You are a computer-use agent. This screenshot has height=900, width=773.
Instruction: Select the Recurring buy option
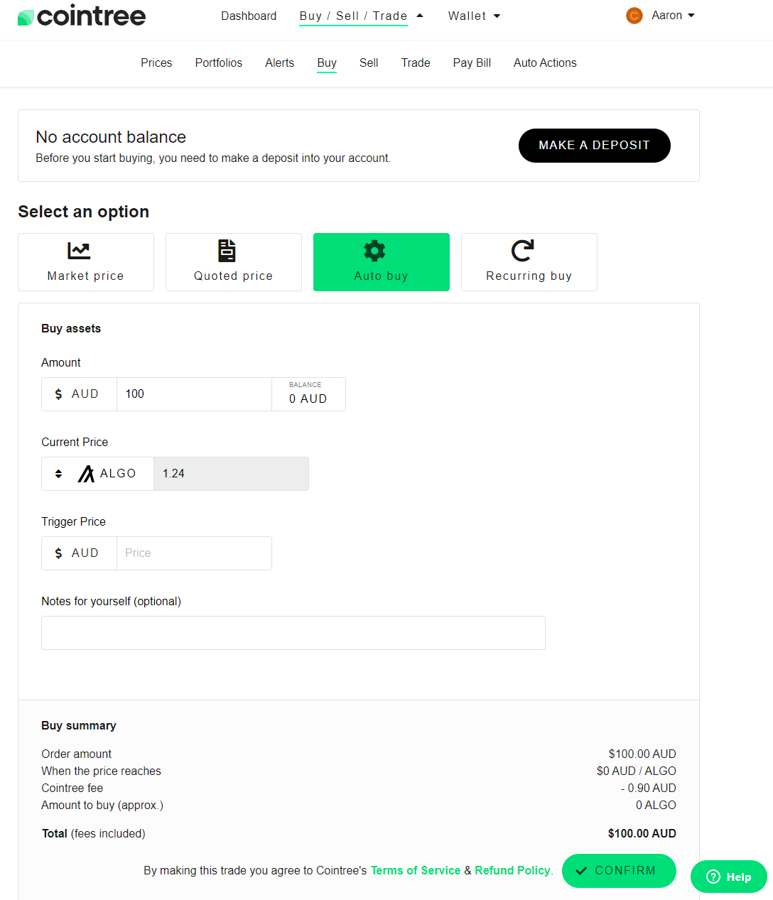click(529, 262)
